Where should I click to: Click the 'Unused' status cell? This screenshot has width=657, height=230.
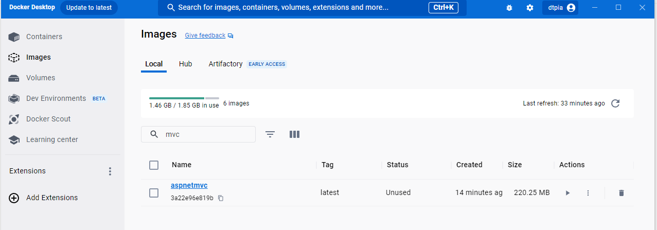[398, 192]
